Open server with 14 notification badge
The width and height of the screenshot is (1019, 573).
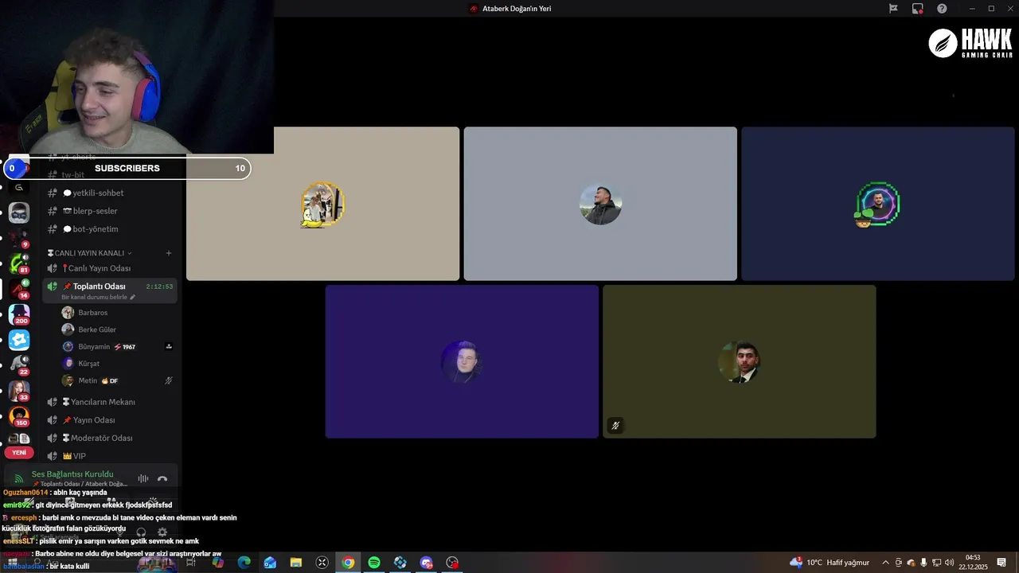19,289
